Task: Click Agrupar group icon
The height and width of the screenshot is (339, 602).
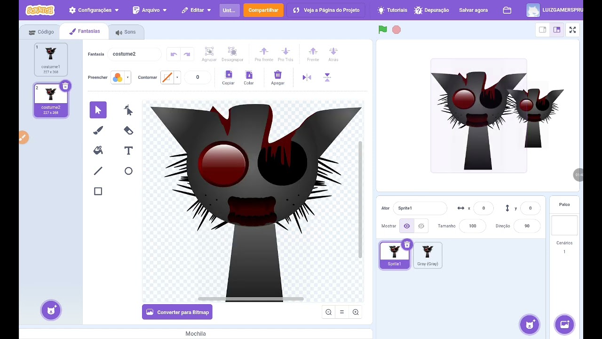Action: tap(209, 54)
